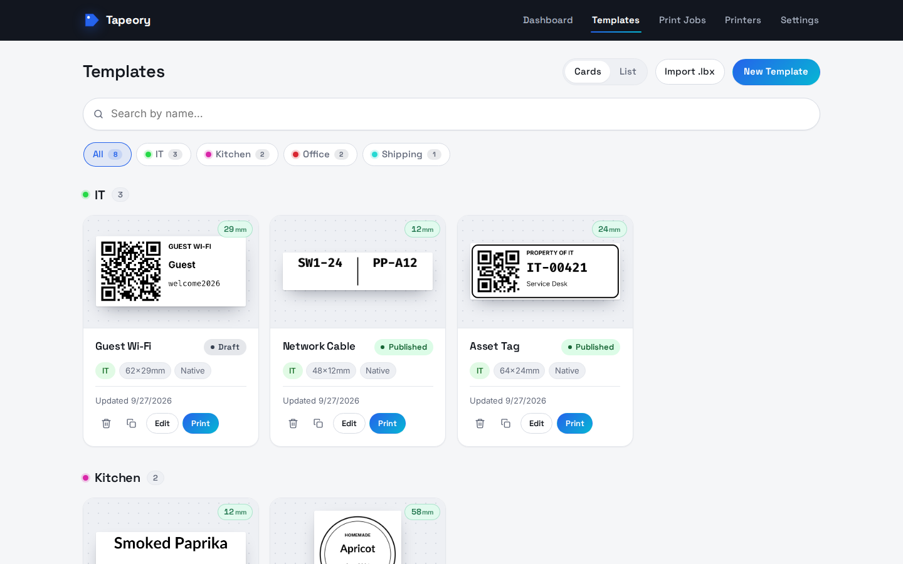Click Import .lbx button
The width and height of the screenshot is (903, 564).
[690, 71]
